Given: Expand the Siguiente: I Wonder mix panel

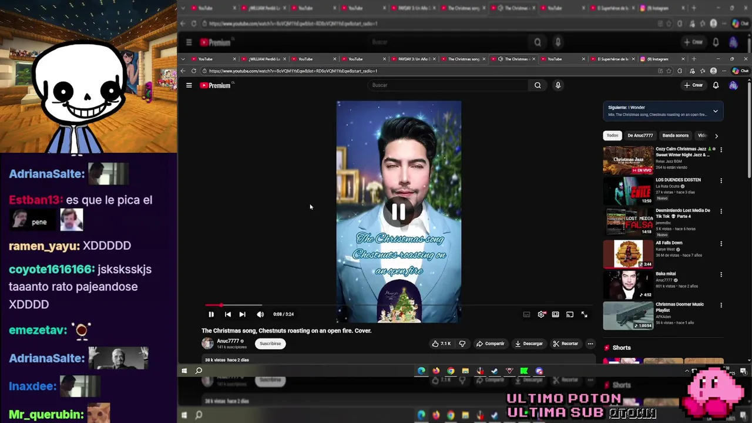Looking at the screenshot, I should point(715,111).
